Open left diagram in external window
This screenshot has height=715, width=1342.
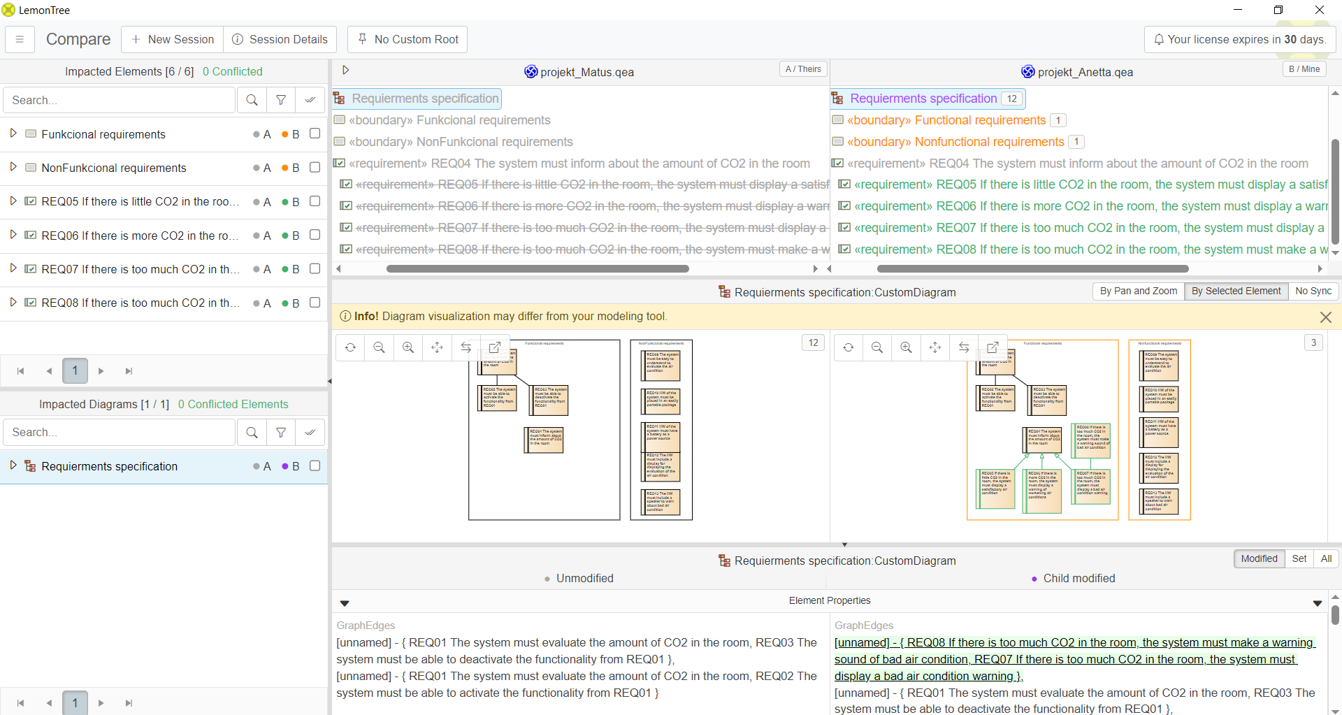[x=495, y=347]
